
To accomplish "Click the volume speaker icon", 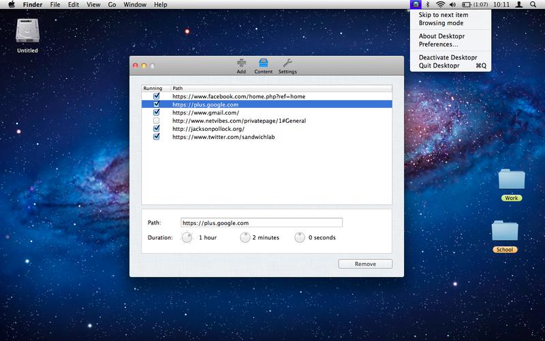I will point(452,5).
